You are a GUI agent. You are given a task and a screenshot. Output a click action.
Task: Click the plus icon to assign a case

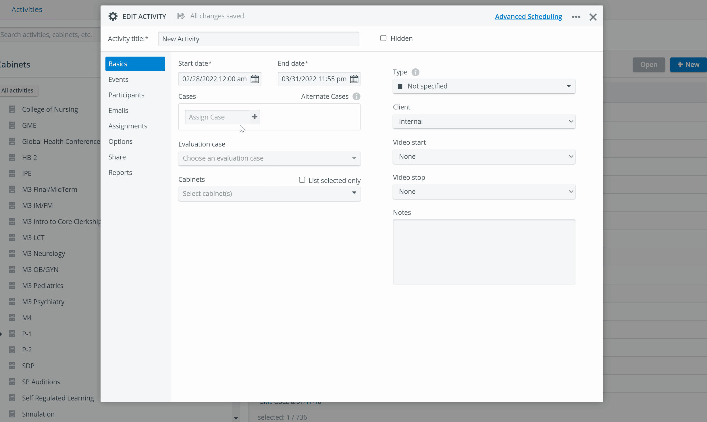coord(255,117)
